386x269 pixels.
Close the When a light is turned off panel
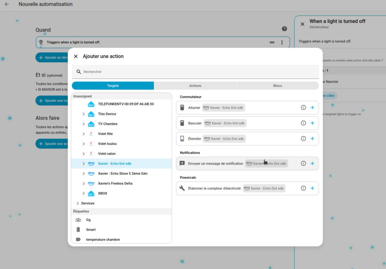pyautogui.click(x=303, y=24)
